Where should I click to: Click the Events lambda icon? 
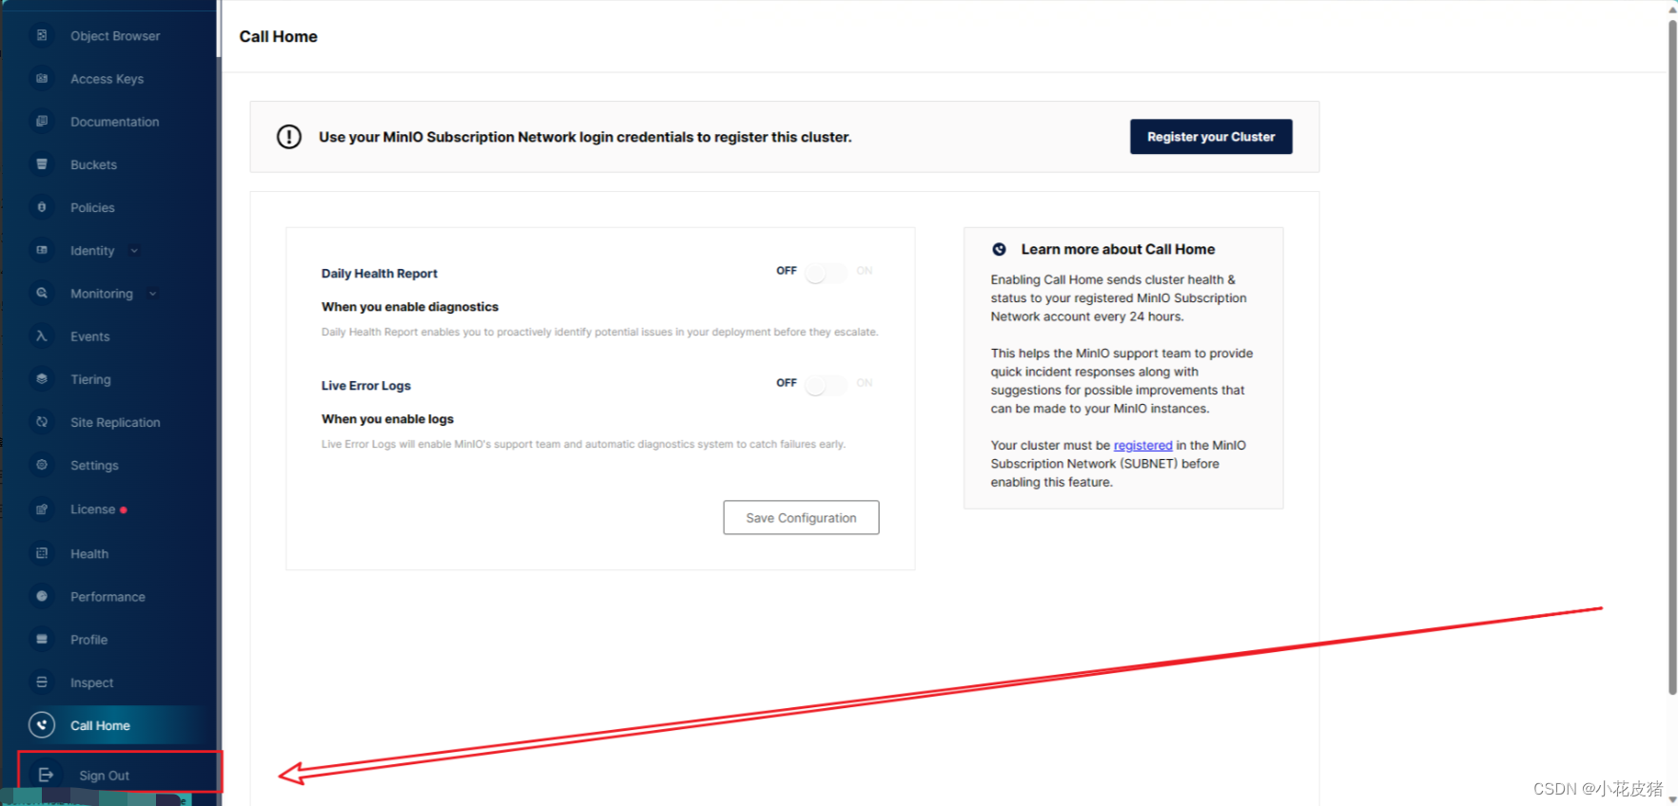(x=42, y=336)
